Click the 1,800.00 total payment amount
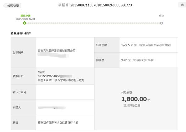Viewport: 186px width, 132px height. click(134, 99)
